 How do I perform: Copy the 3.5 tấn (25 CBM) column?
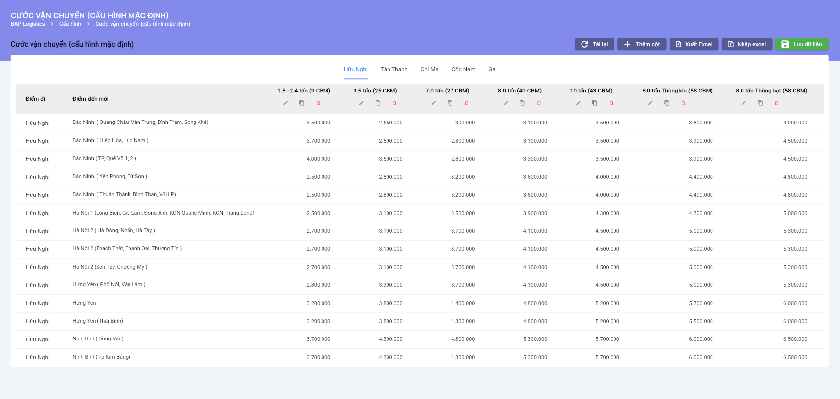[378, 103]
